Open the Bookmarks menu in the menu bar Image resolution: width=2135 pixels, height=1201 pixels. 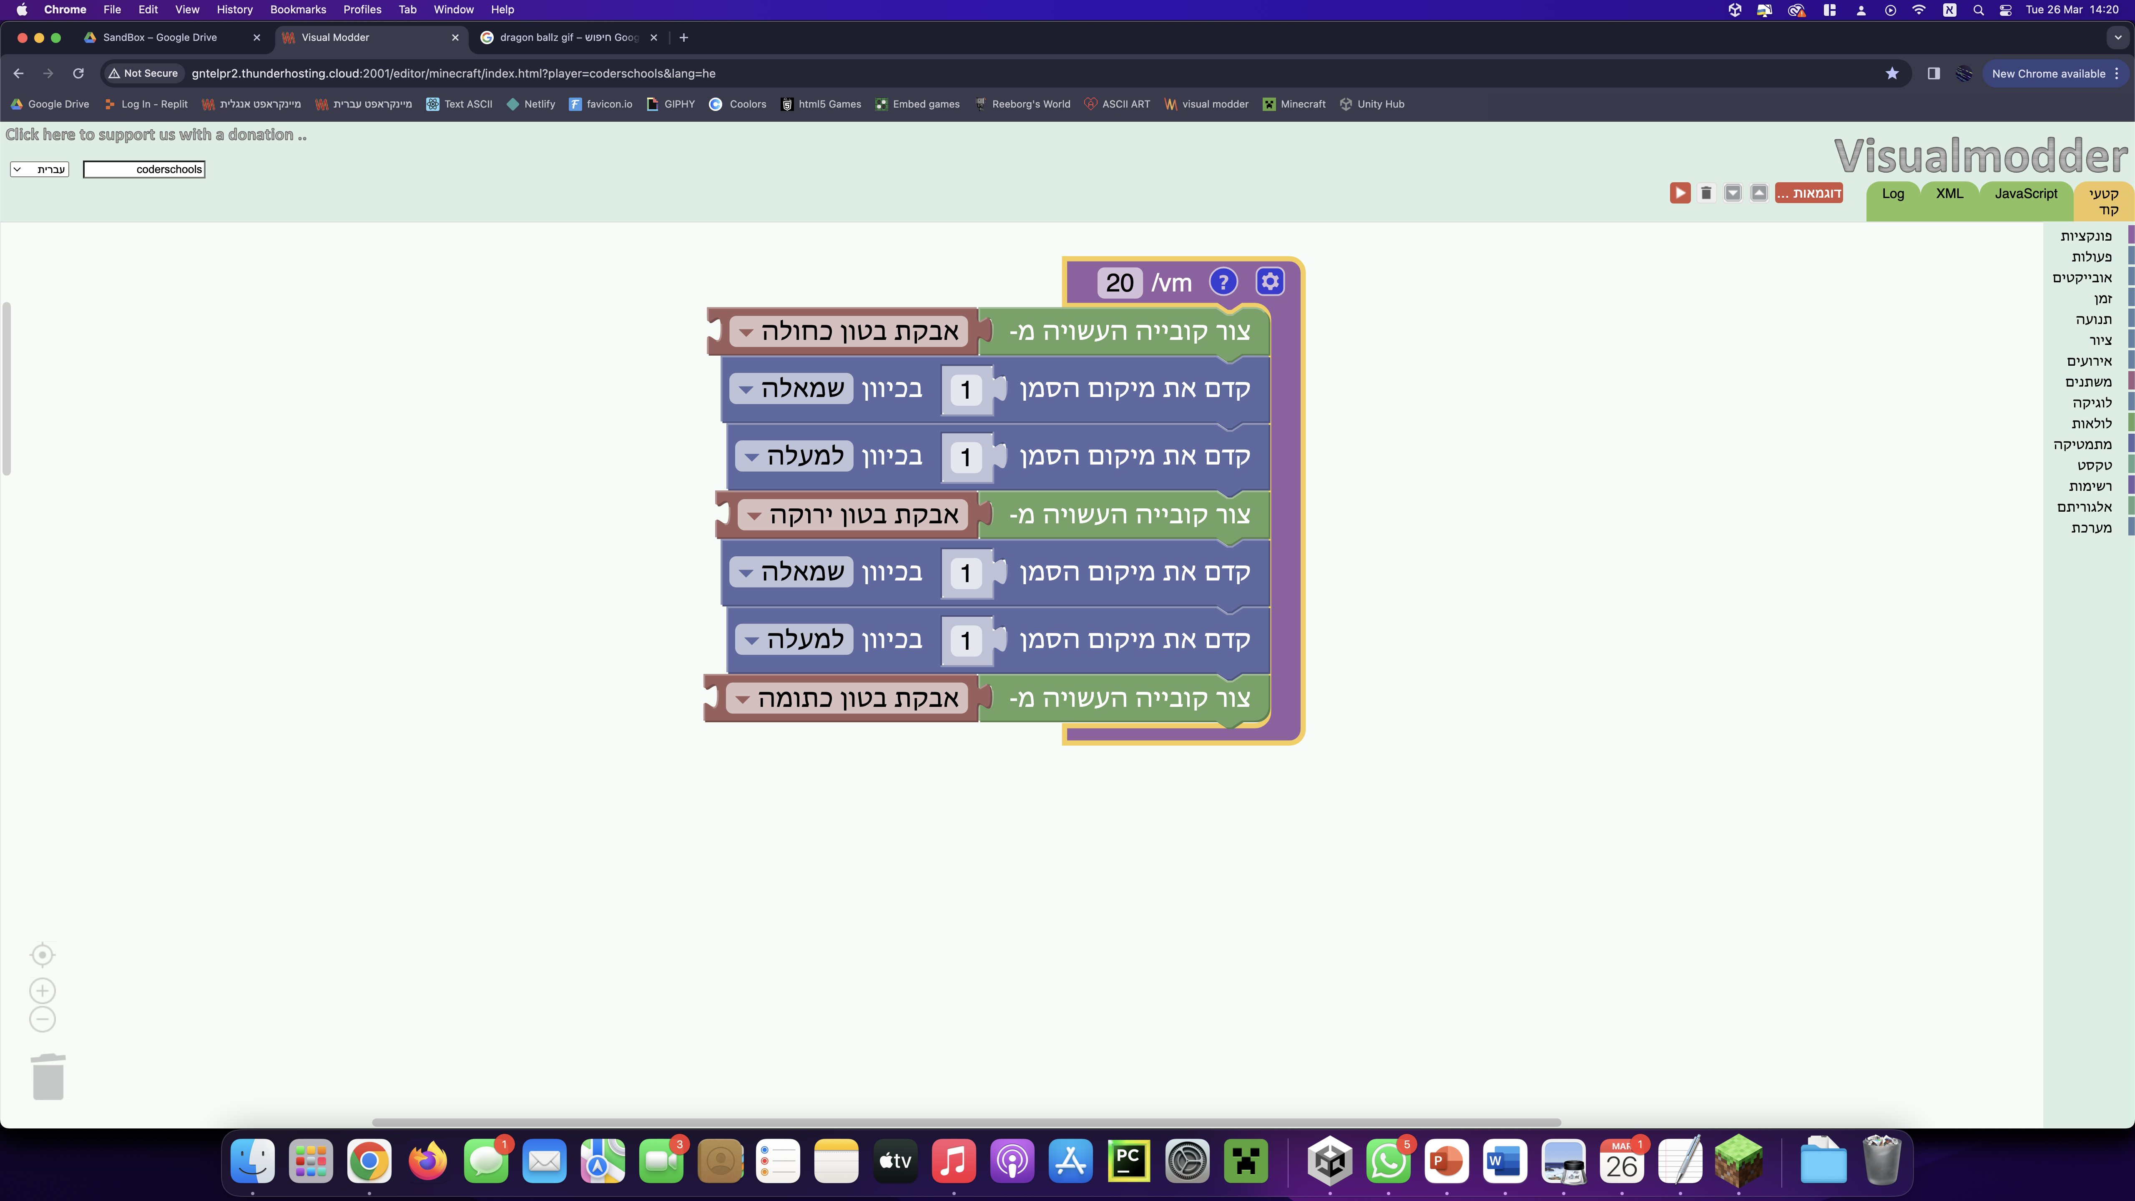point(299,10)
